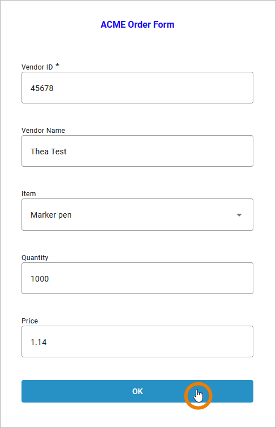Place cursor on Thea Test text
276x428 pixels.
tap(49, 152)
